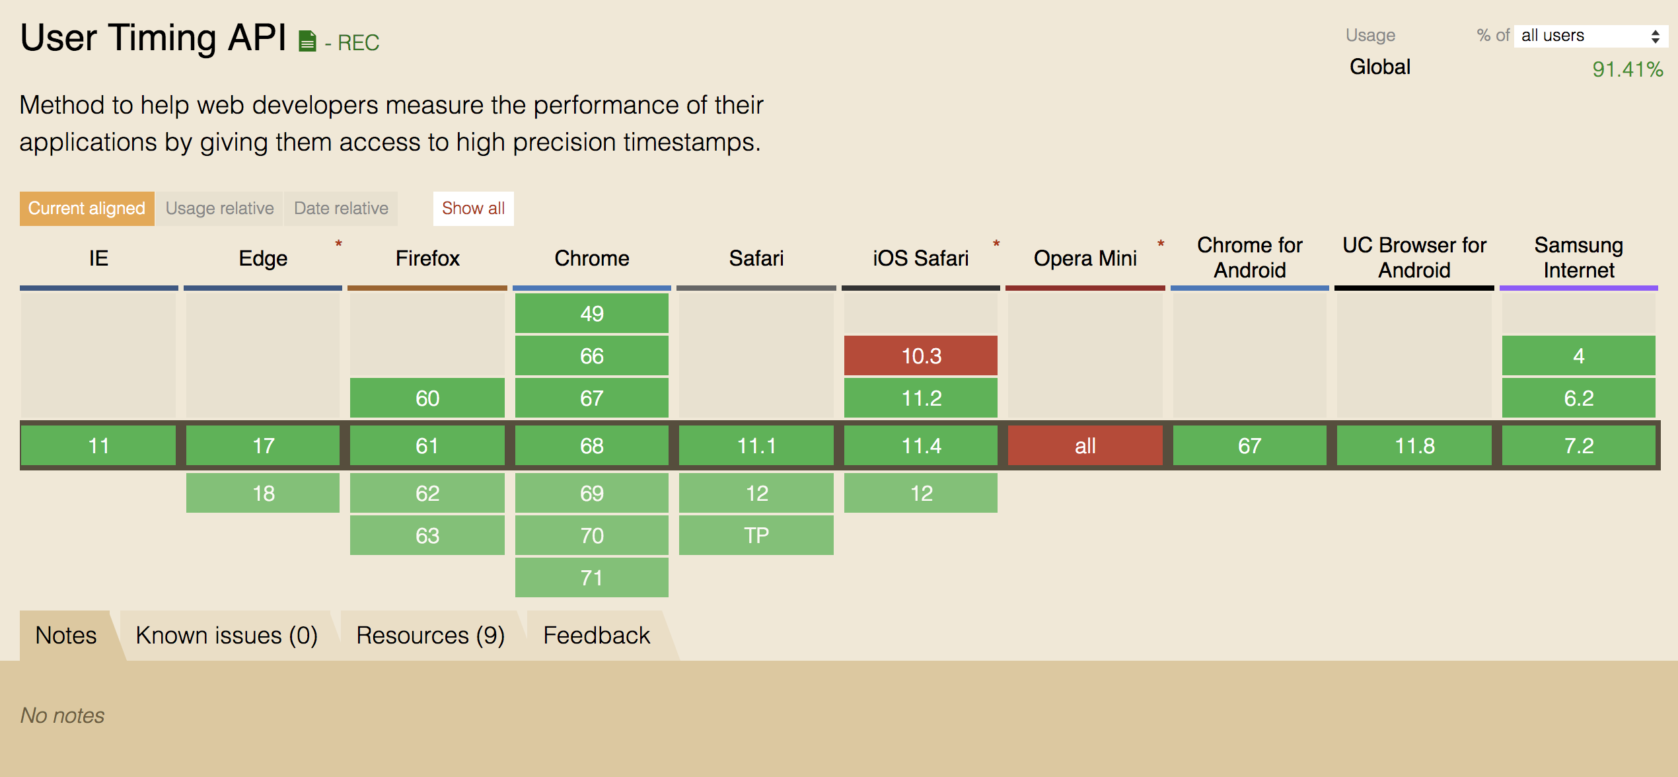The width and height of the screenshot is (1678, 777).
Task: Switch to Usage relative view
Action: click(x=219, y=209)
